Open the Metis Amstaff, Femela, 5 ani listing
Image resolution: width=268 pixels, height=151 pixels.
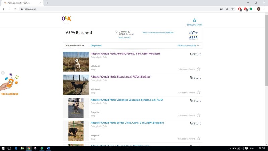[125, 54]
